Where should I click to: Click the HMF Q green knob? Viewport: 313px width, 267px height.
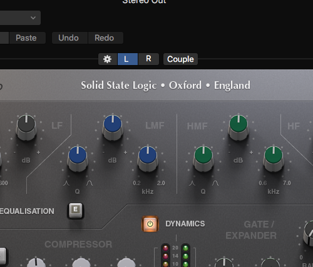pos(203,158)
